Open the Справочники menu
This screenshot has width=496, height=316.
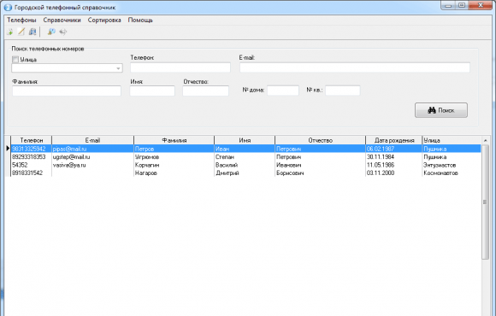click(x=62, y=20)
